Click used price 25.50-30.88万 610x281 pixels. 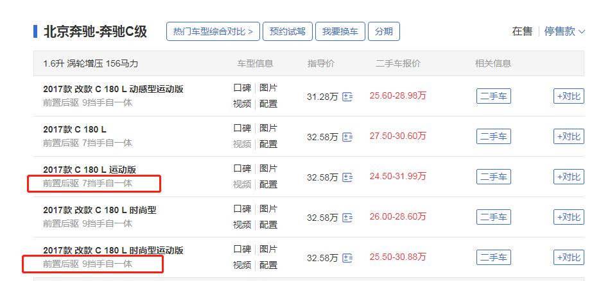click(x=398, y=257)
